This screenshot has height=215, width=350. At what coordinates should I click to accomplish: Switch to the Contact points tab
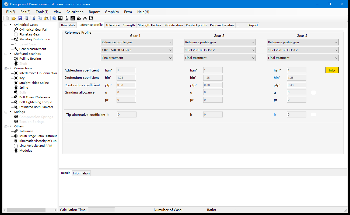pyautogui.click(x=196, y=25)
